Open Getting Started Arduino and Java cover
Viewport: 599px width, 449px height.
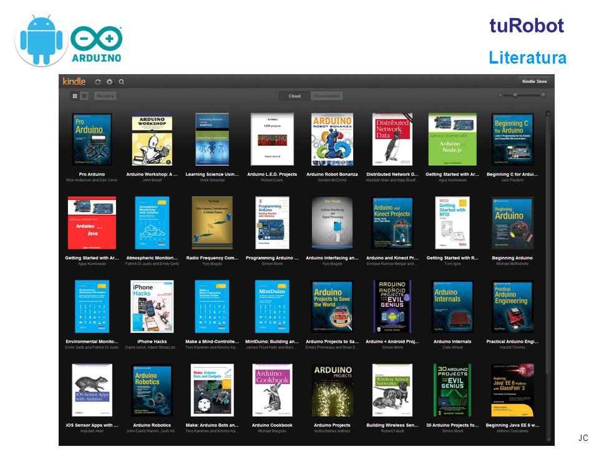(92, 223)
